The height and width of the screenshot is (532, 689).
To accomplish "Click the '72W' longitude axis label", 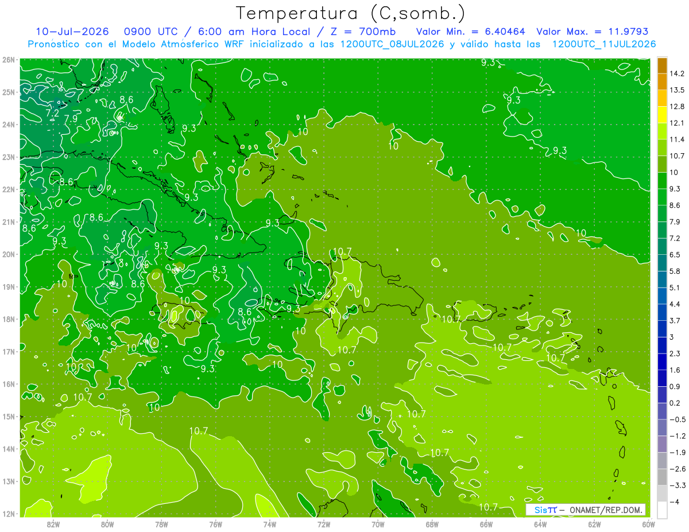I will 324,523.
